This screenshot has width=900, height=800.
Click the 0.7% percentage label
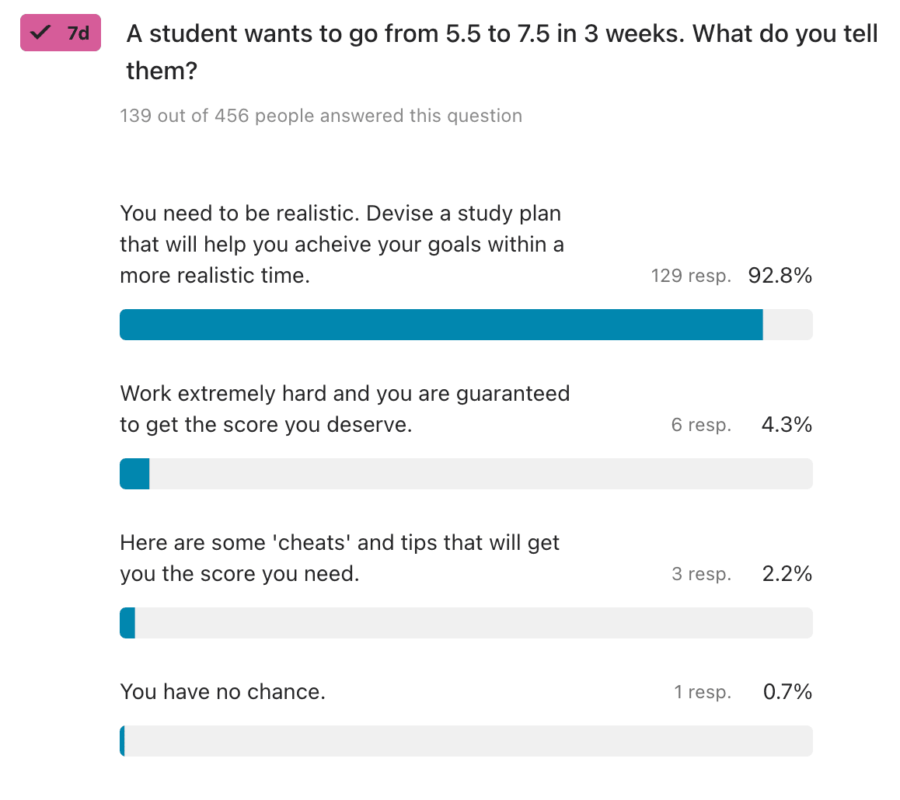[787, 692]
